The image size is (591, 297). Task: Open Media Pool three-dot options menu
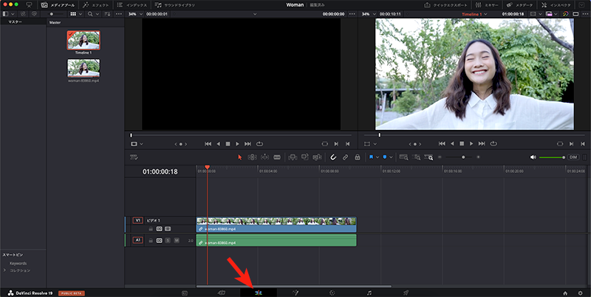[x=119, y=14]
